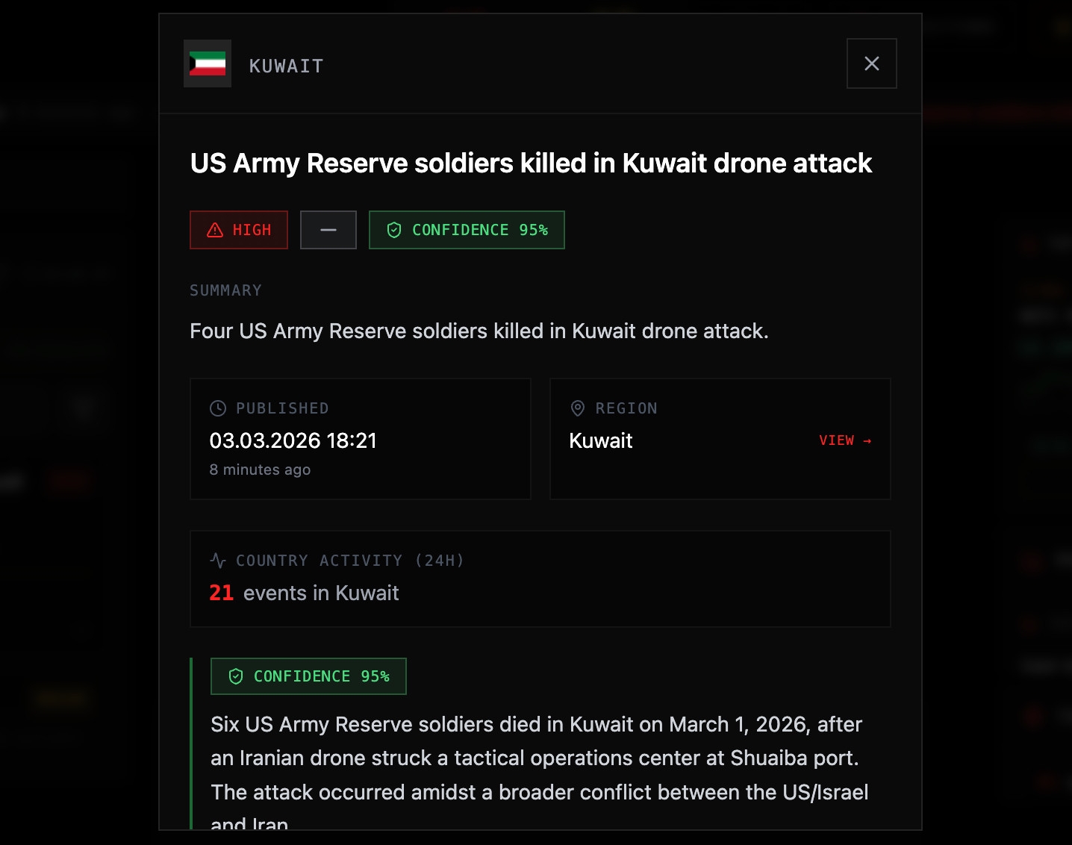
Task: Click the Kuwait value in the Region card
Action: coord(601,440)
